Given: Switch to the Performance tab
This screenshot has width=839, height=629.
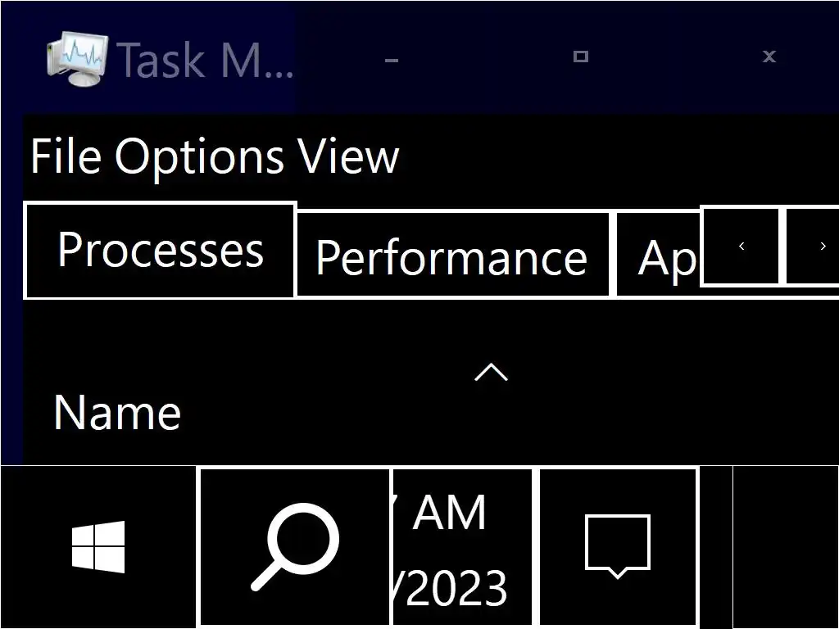Looking at the screenshot, I should click(x=451, y=257).
